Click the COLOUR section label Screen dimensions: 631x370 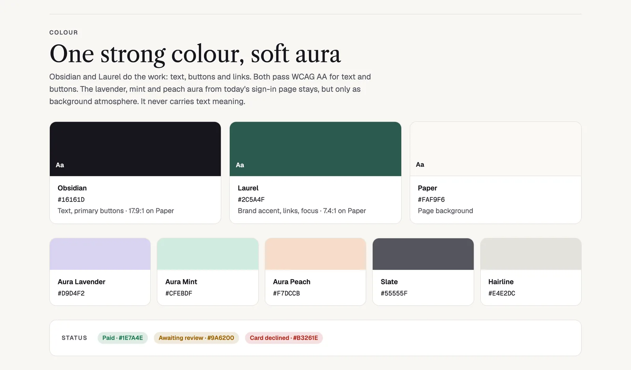point(63,32)
